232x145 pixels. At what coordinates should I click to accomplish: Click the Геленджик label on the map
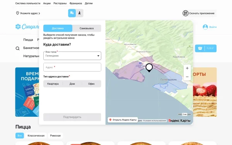169,79
